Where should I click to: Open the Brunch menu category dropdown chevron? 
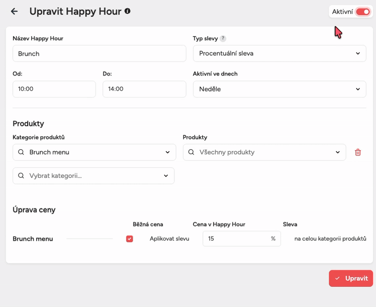point(168,152)
